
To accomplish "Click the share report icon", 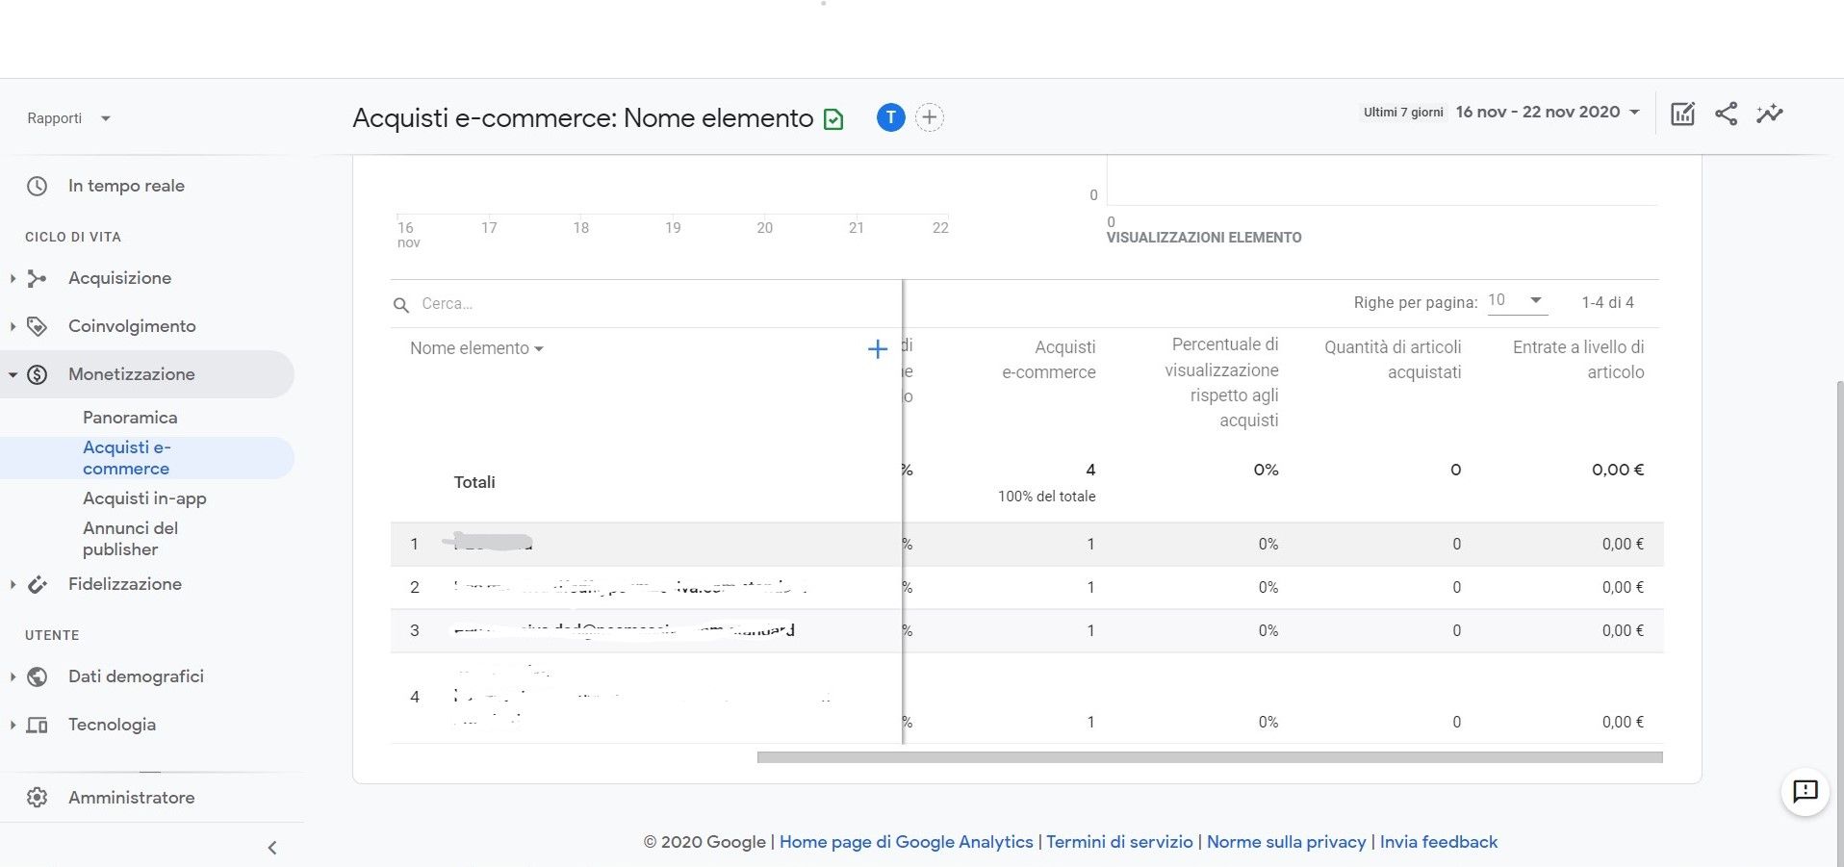I will pyautogui.click(x=1727, y=114).
